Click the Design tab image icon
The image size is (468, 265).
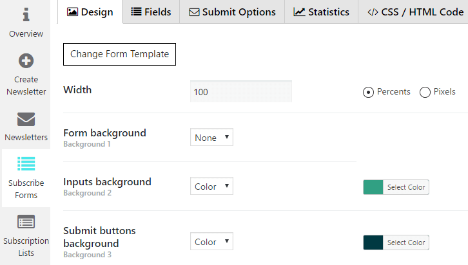coord(72,12)
